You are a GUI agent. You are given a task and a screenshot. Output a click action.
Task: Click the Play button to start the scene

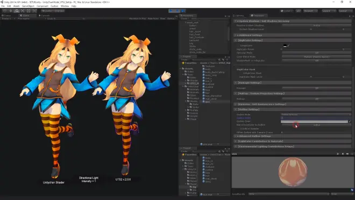point(171,11)
